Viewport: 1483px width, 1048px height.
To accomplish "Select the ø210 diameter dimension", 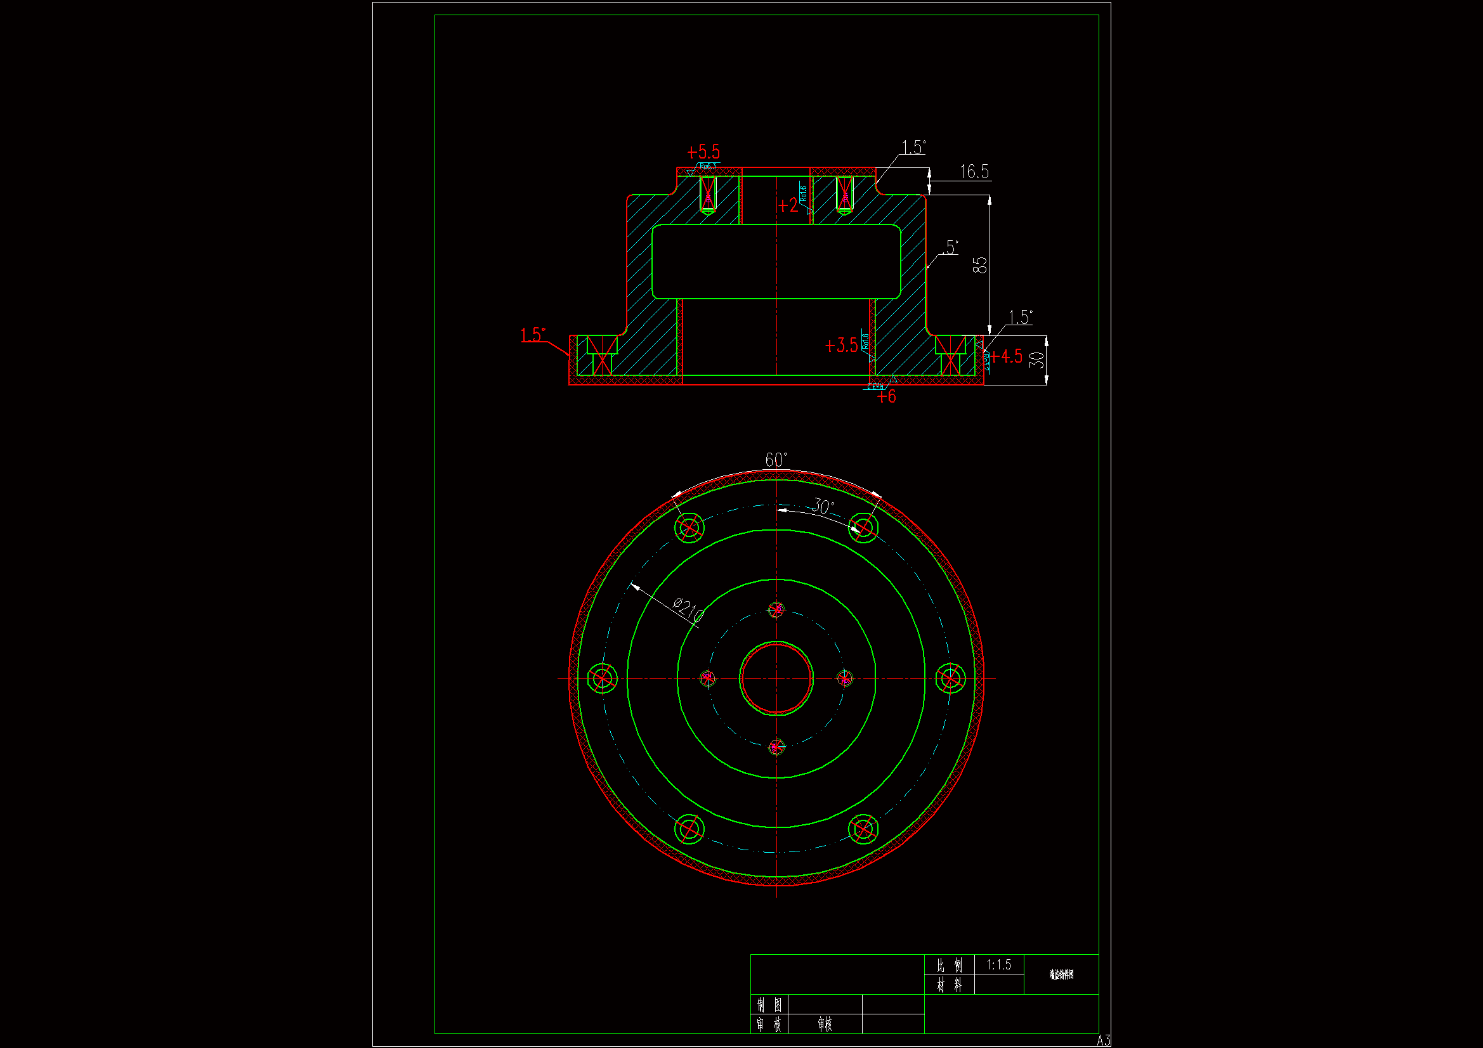I will [688, 609].
